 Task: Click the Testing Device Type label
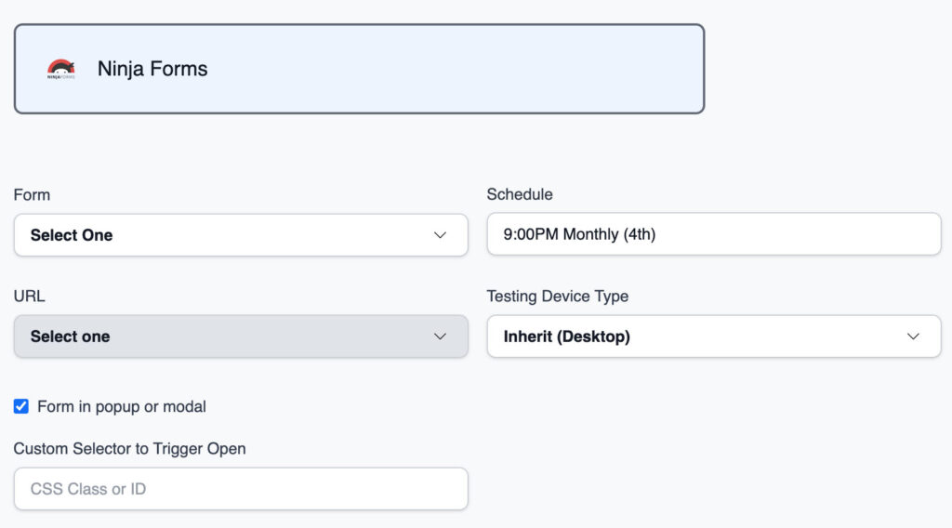557,297
